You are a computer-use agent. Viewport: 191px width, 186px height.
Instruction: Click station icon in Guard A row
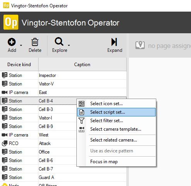[x=5, y=177]
